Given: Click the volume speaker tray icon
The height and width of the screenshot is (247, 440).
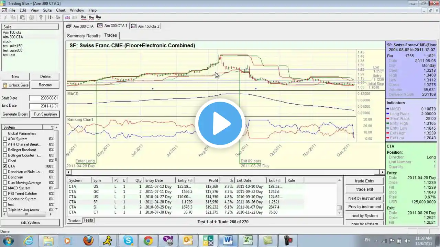Looking at the screenshot, I should pos(407,240).
